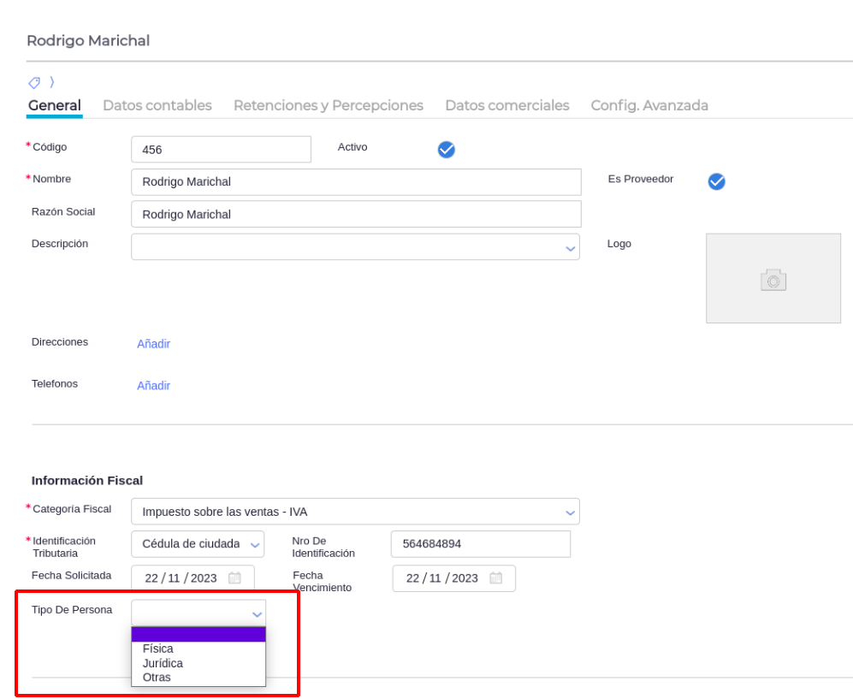
Task: Collapse the Tipo De Persona dropdown
Action: tap(255, 614)
